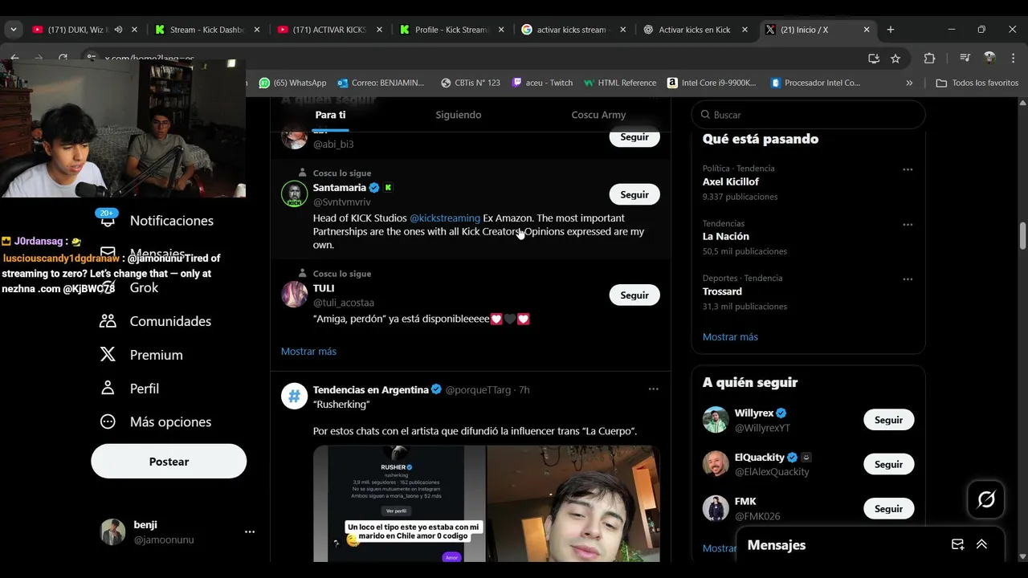Open the CBTis N° 123 bookmark

(x=471, y=83)
